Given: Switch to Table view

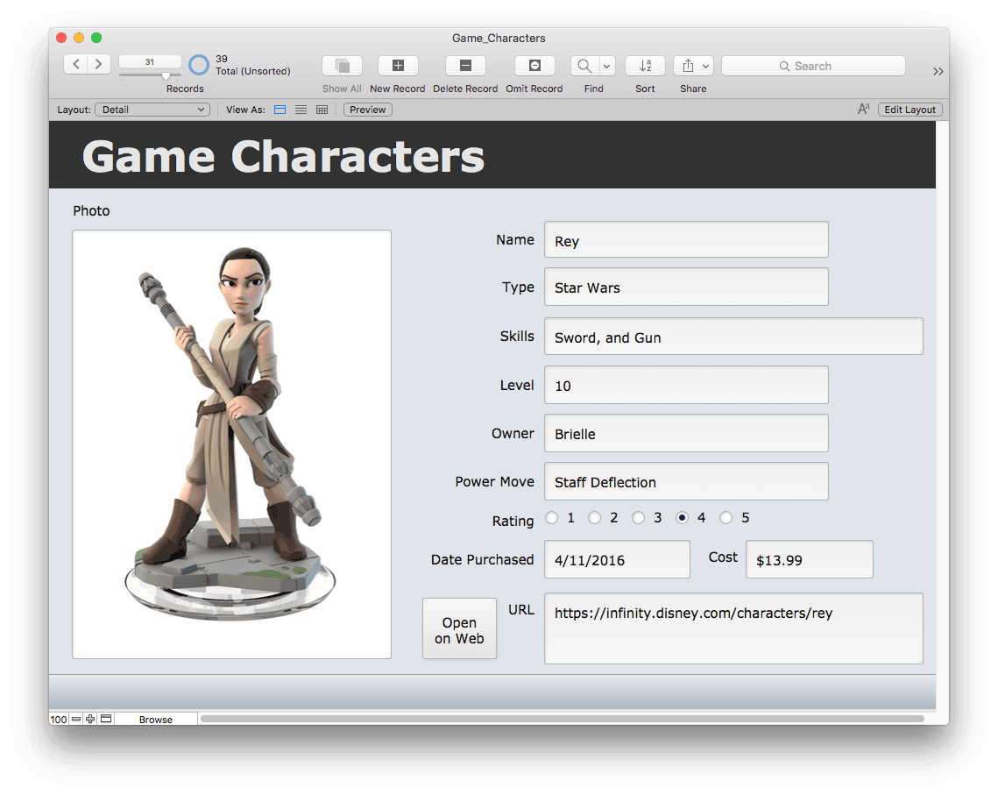Looking at the screenshot, I should 321,109.
